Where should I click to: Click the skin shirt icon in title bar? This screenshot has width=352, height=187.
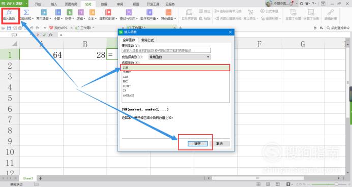pyautogui.click(x=307, y=4)
